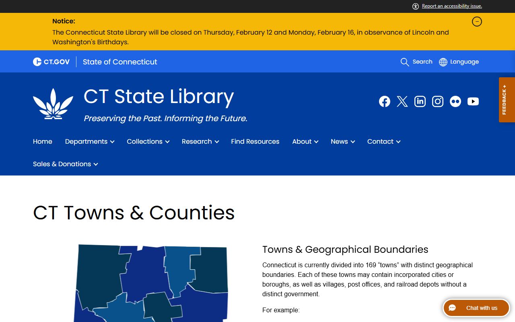Click the 'For example:' text
The height and width of the screenshot is (322, 515).
pyautogui.click(x=281, y=310)
